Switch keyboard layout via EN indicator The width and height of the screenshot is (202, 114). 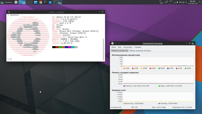point(180,2)
